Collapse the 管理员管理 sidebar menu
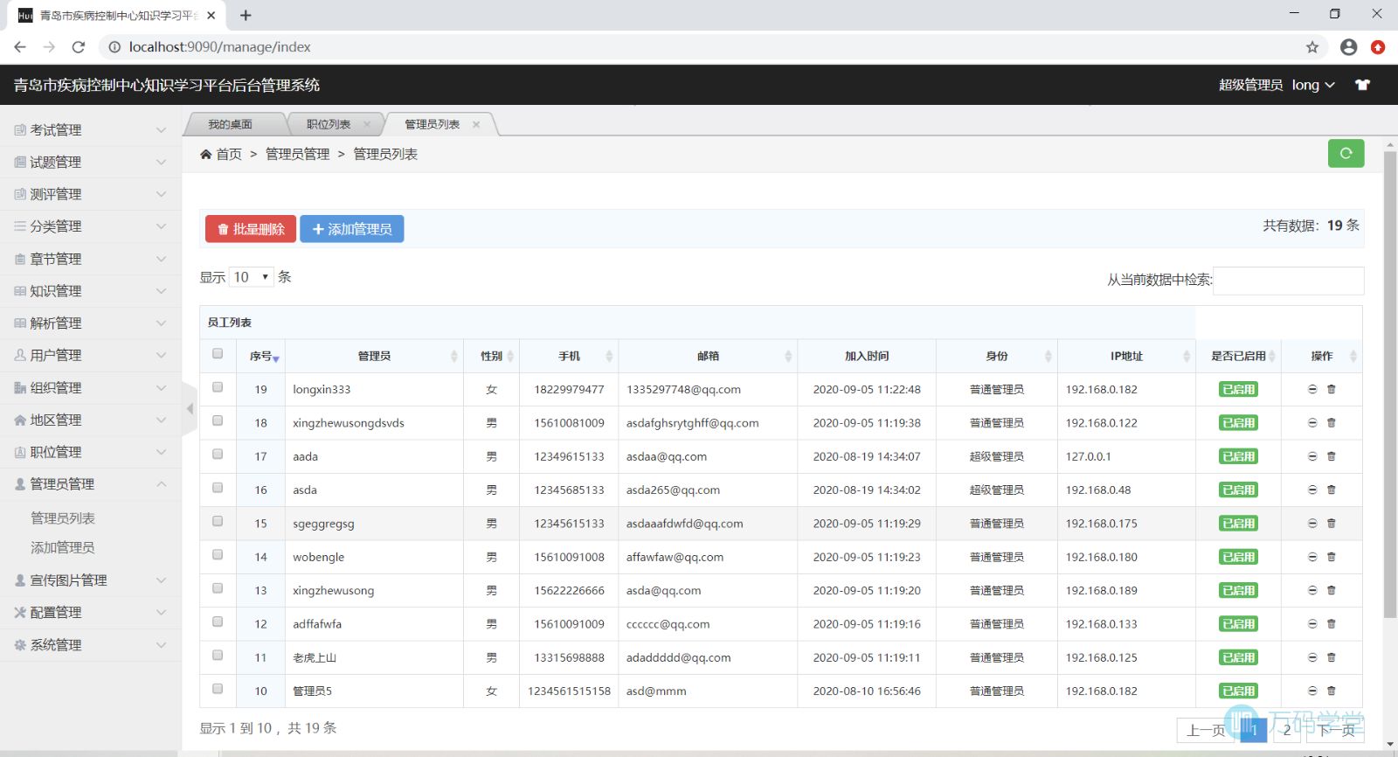The width and height of the screenshot is (1398, 757). click(91, 483)
